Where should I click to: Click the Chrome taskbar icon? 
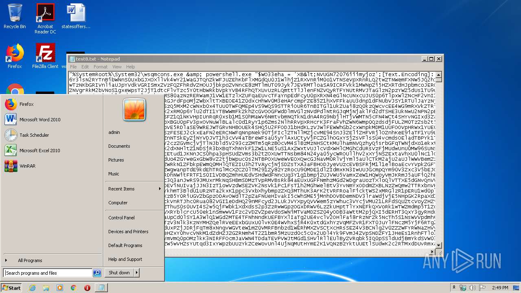coord(73,288)
